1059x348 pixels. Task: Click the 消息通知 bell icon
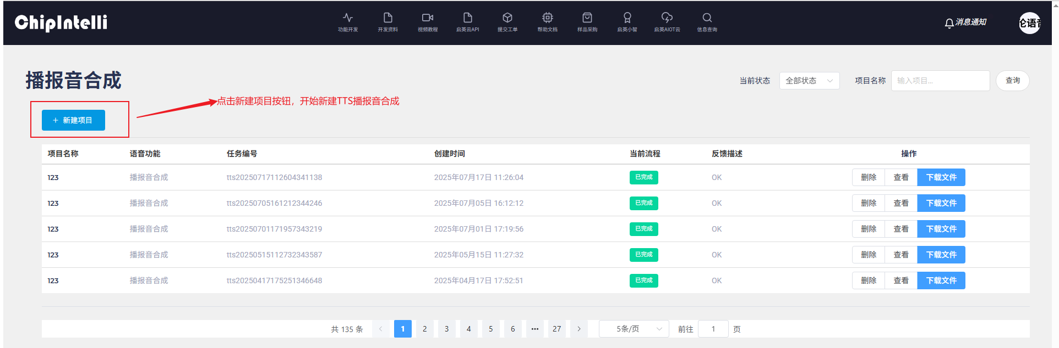click(949, 23)
